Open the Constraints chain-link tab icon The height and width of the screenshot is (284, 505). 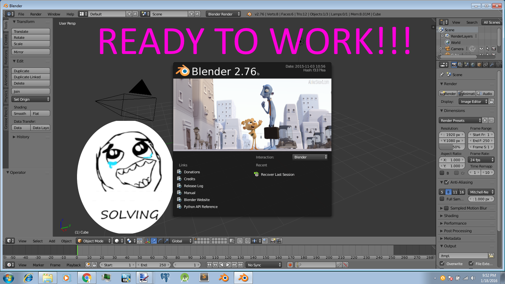click(485, 65)
